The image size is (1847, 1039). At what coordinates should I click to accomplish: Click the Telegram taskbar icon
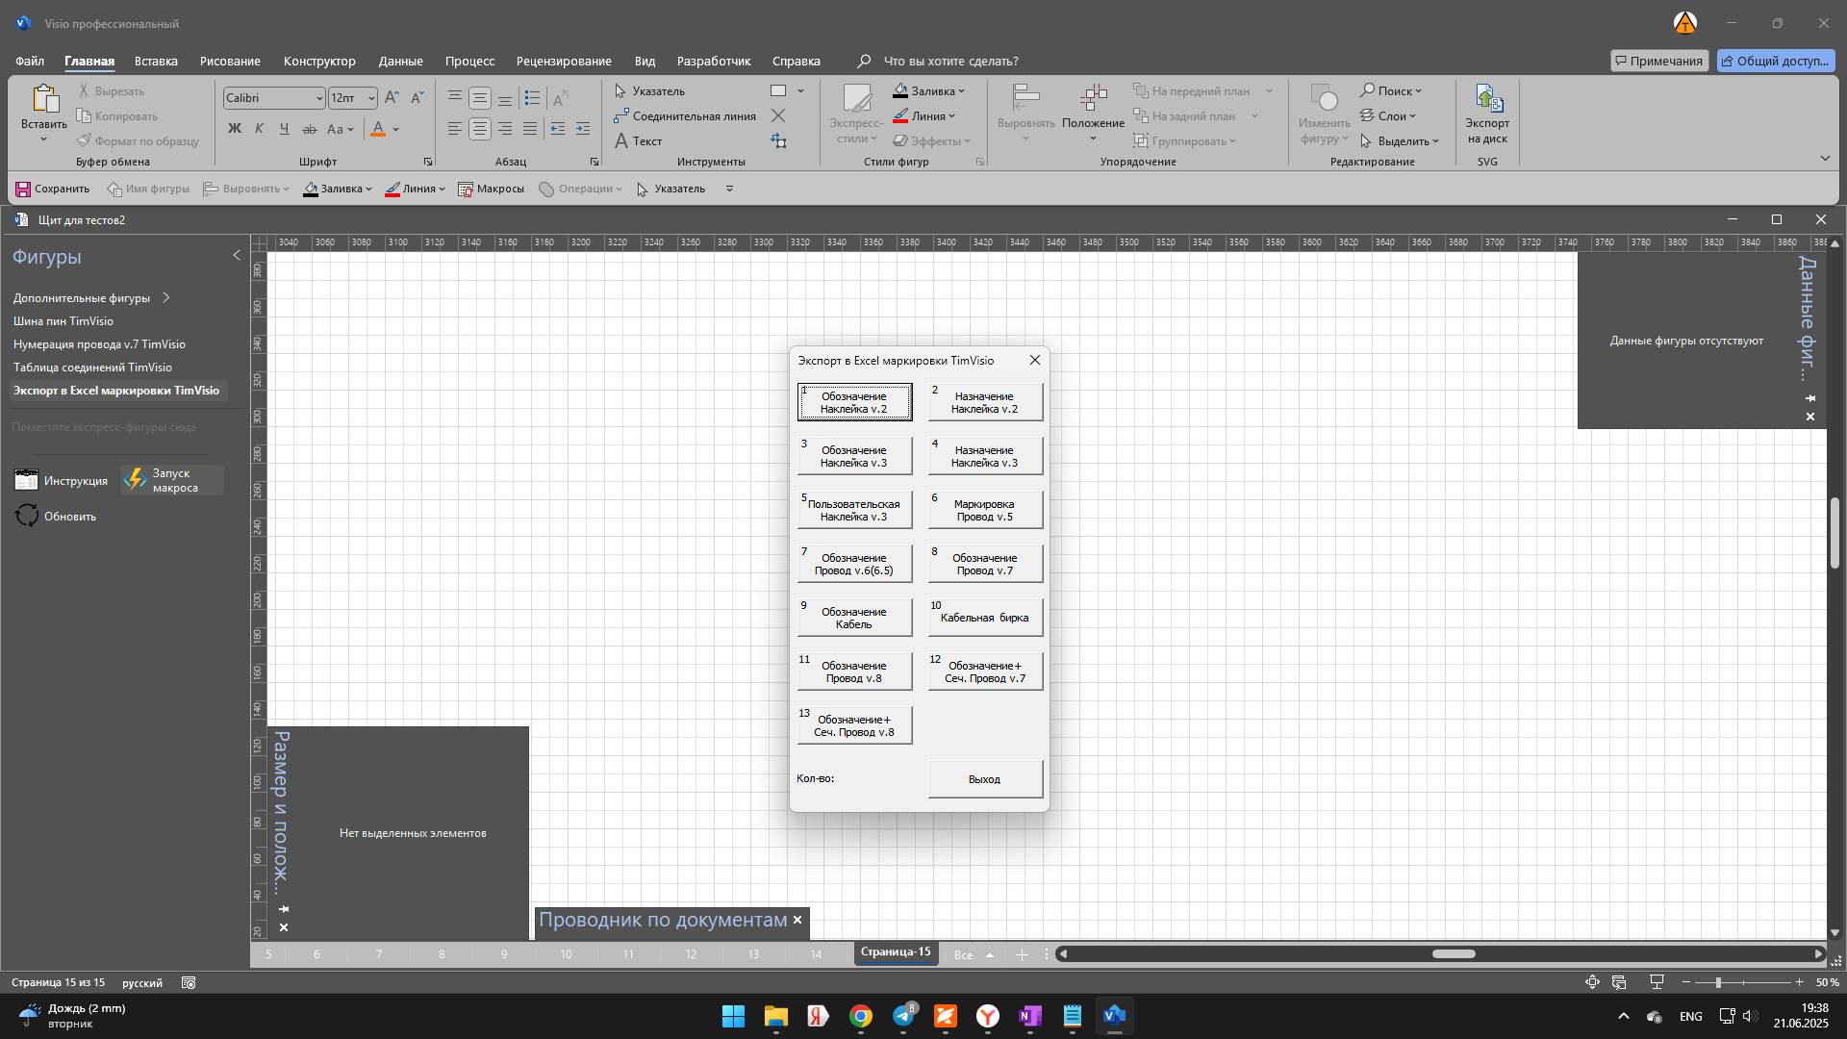pos(903,1016)
